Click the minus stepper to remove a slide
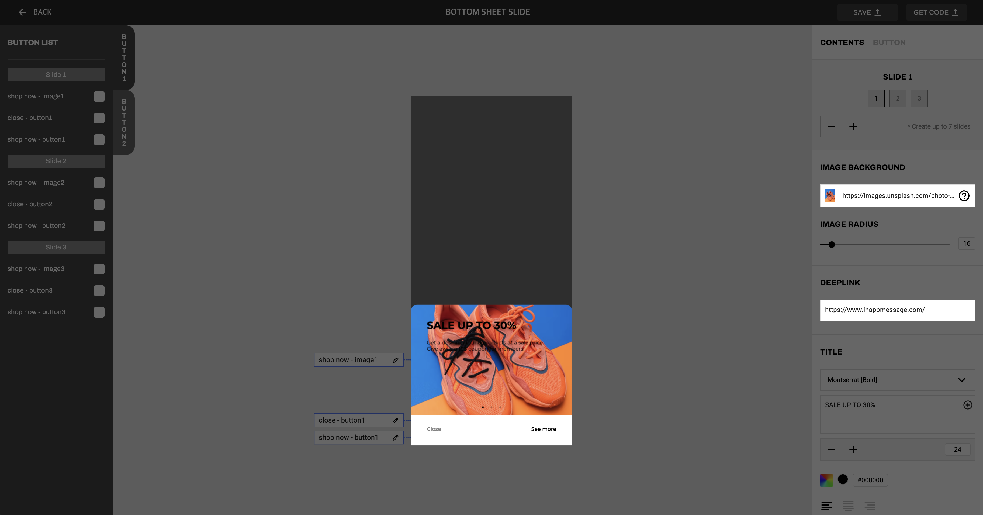The height and width of the screenshot is (515, 983). (832, 126)
